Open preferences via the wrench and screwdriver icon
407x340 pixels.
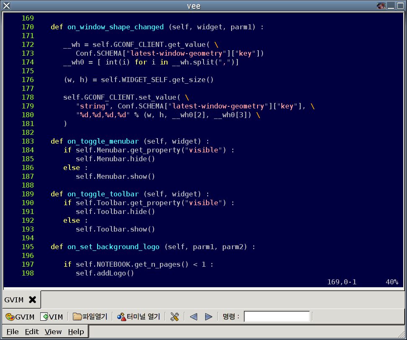coord(175,317)
